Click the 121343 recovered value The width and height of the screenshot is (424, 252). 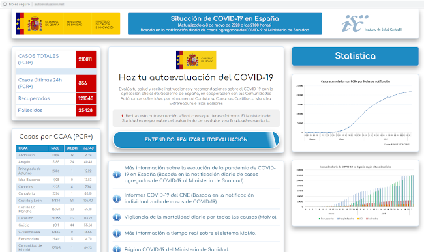pyautogui.click(x=86, y=98)
